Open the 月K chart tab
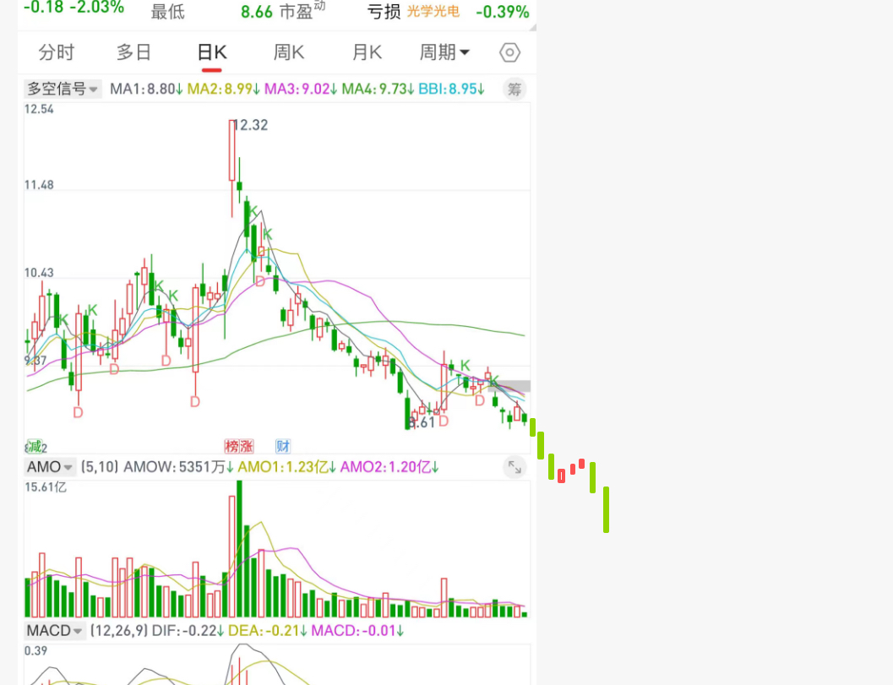The image size is (893, 685). (x=367, y=52)
